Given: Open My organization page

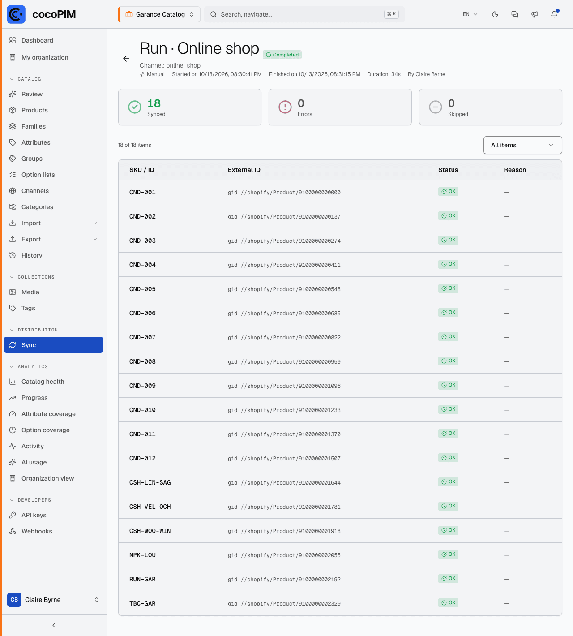Looking at the screenshot, I should point(54,57).
